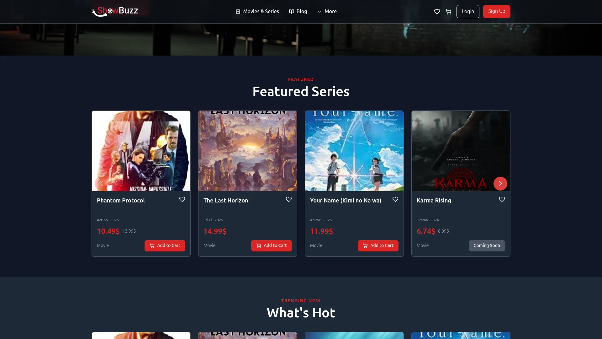This screenshot has width=602, height=339.
Task: Toggle heart on Karma Rising card
Action: tap(502, 199)
